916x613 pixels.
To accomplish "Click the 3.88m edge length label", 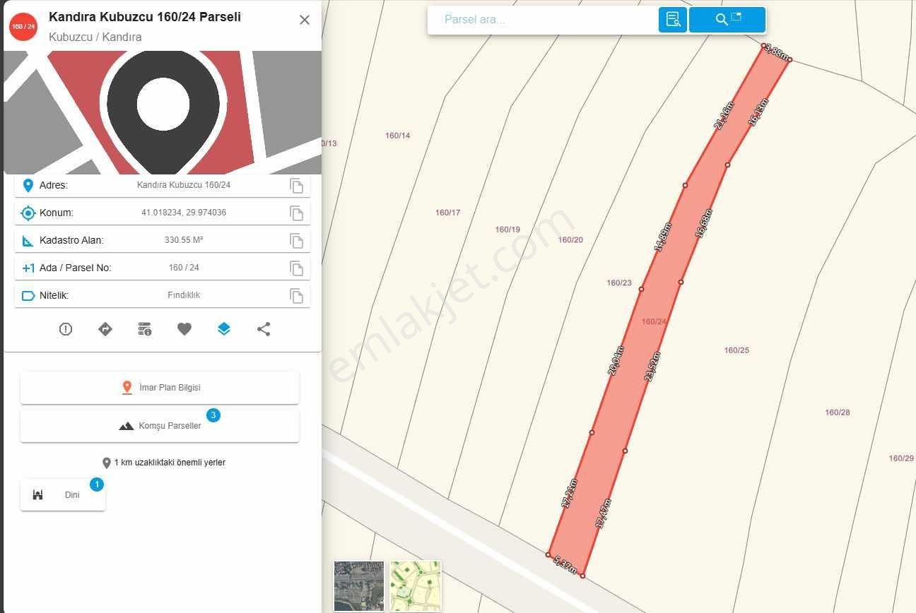I will tap(776, 53).
